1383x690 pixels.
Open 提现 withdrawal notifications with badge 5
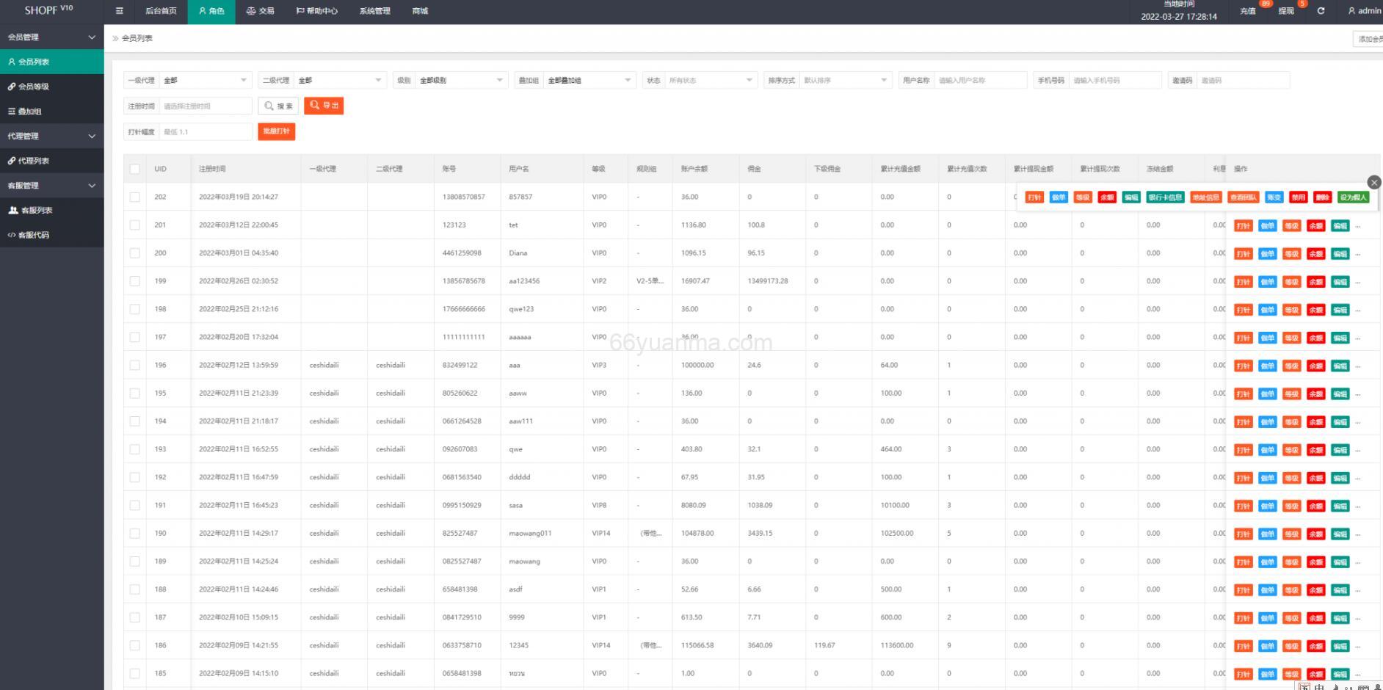tap(1286, 11)
